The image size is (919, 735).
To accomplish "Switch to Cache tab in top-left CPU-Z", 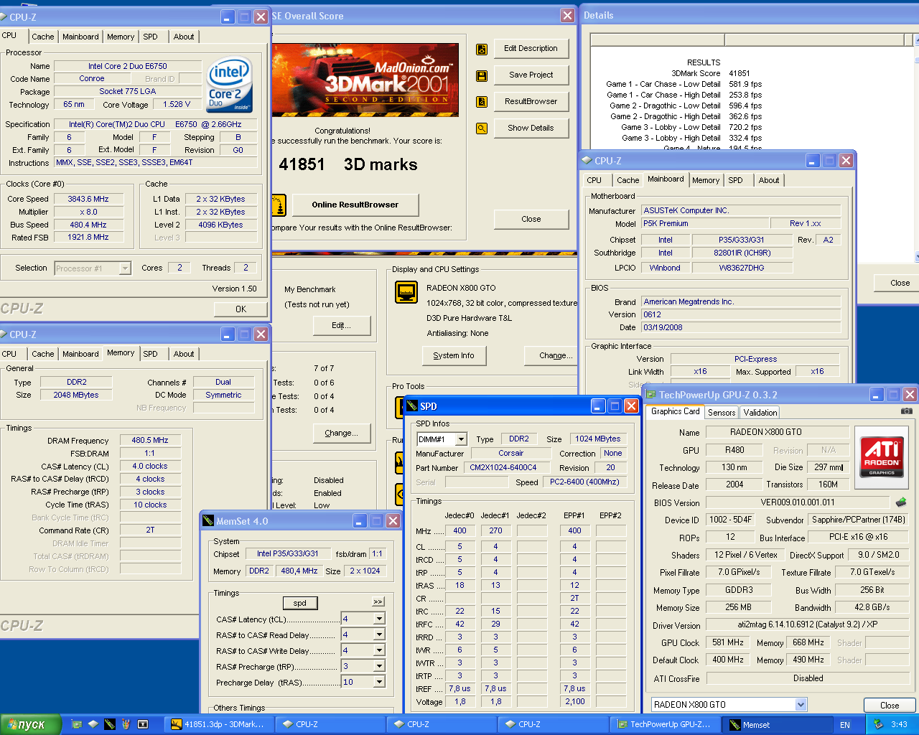I will (x=42, y=37).
